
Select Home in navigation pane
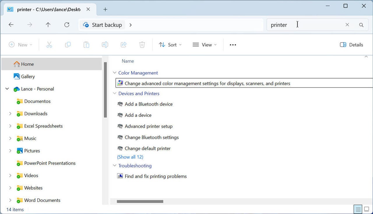click(x=52, y=64)
